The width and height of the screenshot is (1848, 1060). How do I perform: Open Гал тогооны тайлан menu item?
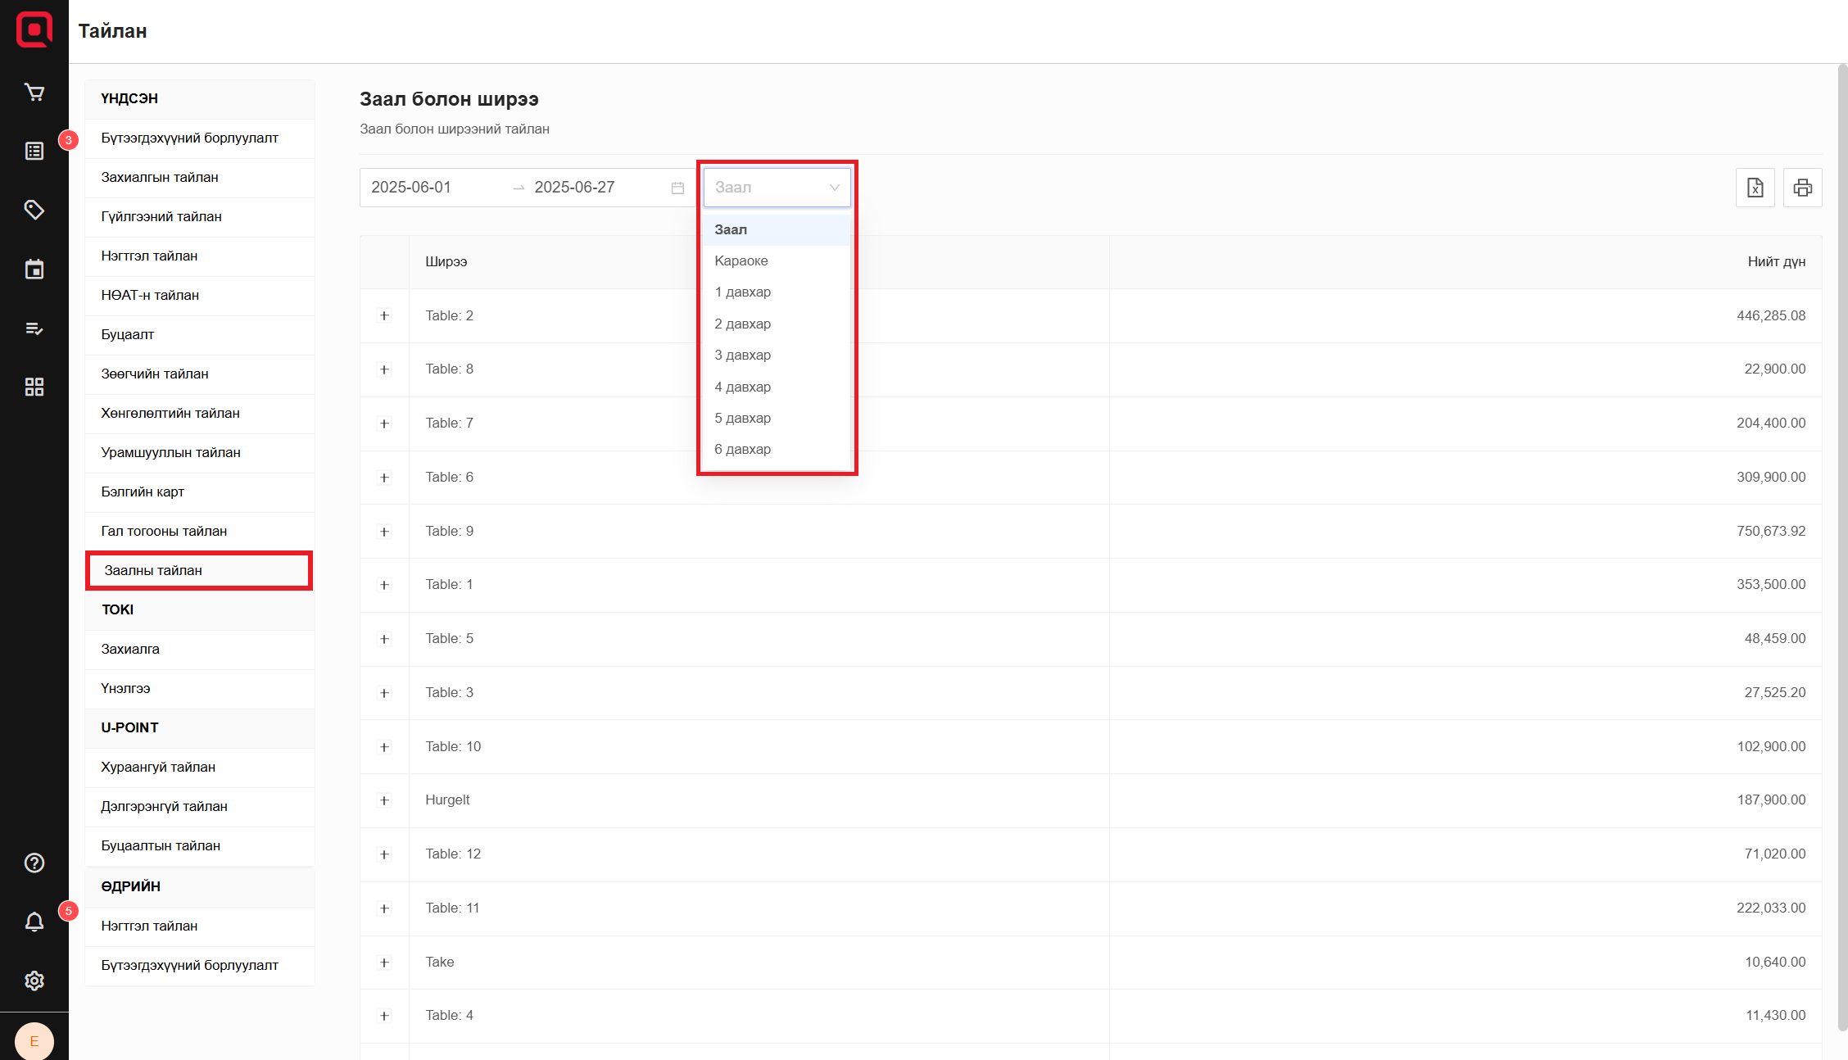pos(164,532)
